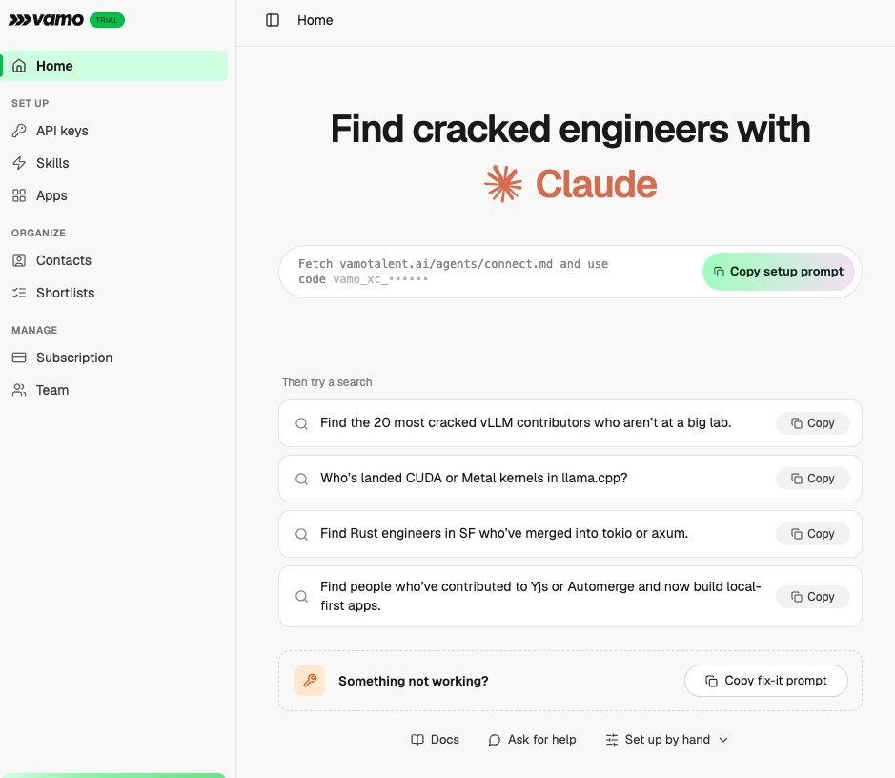Click search icon in Yjs Automerge row
The image size is (895, 778).
click(x=301, y=597)
